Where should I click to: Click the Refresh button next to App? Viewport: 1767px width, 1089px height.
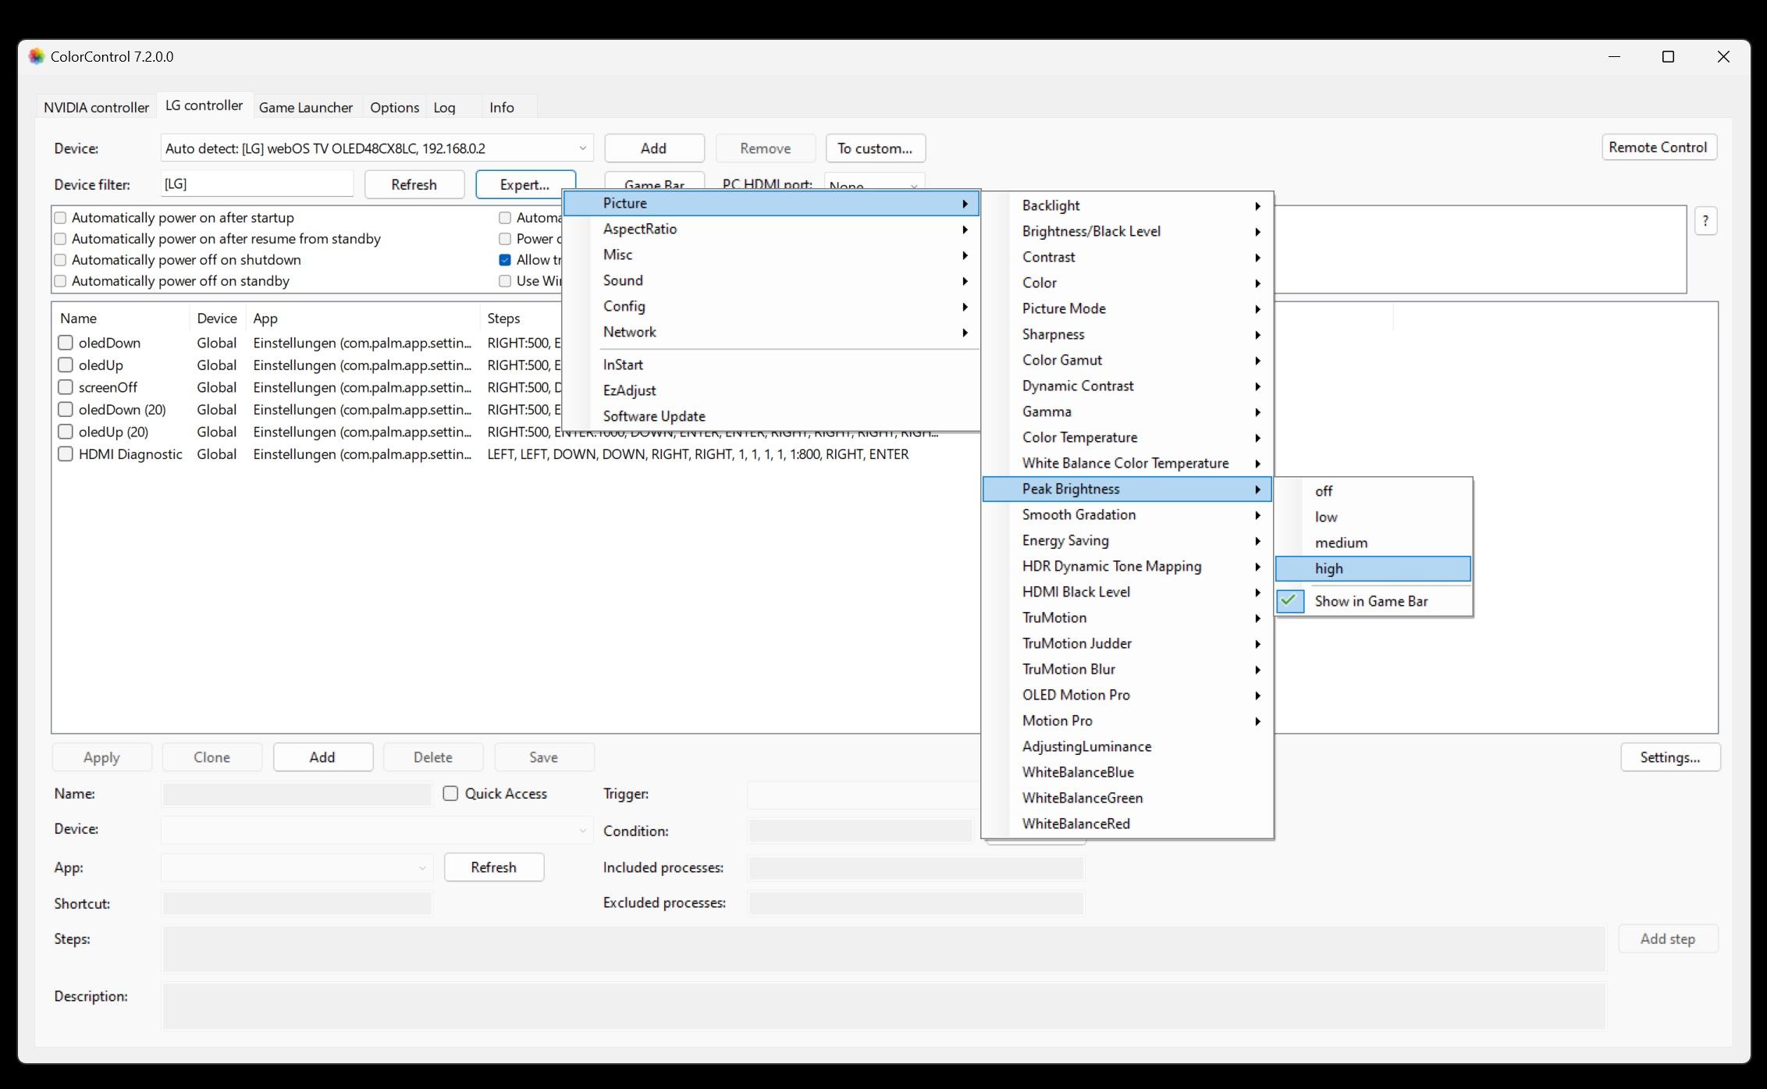point(493,867)
